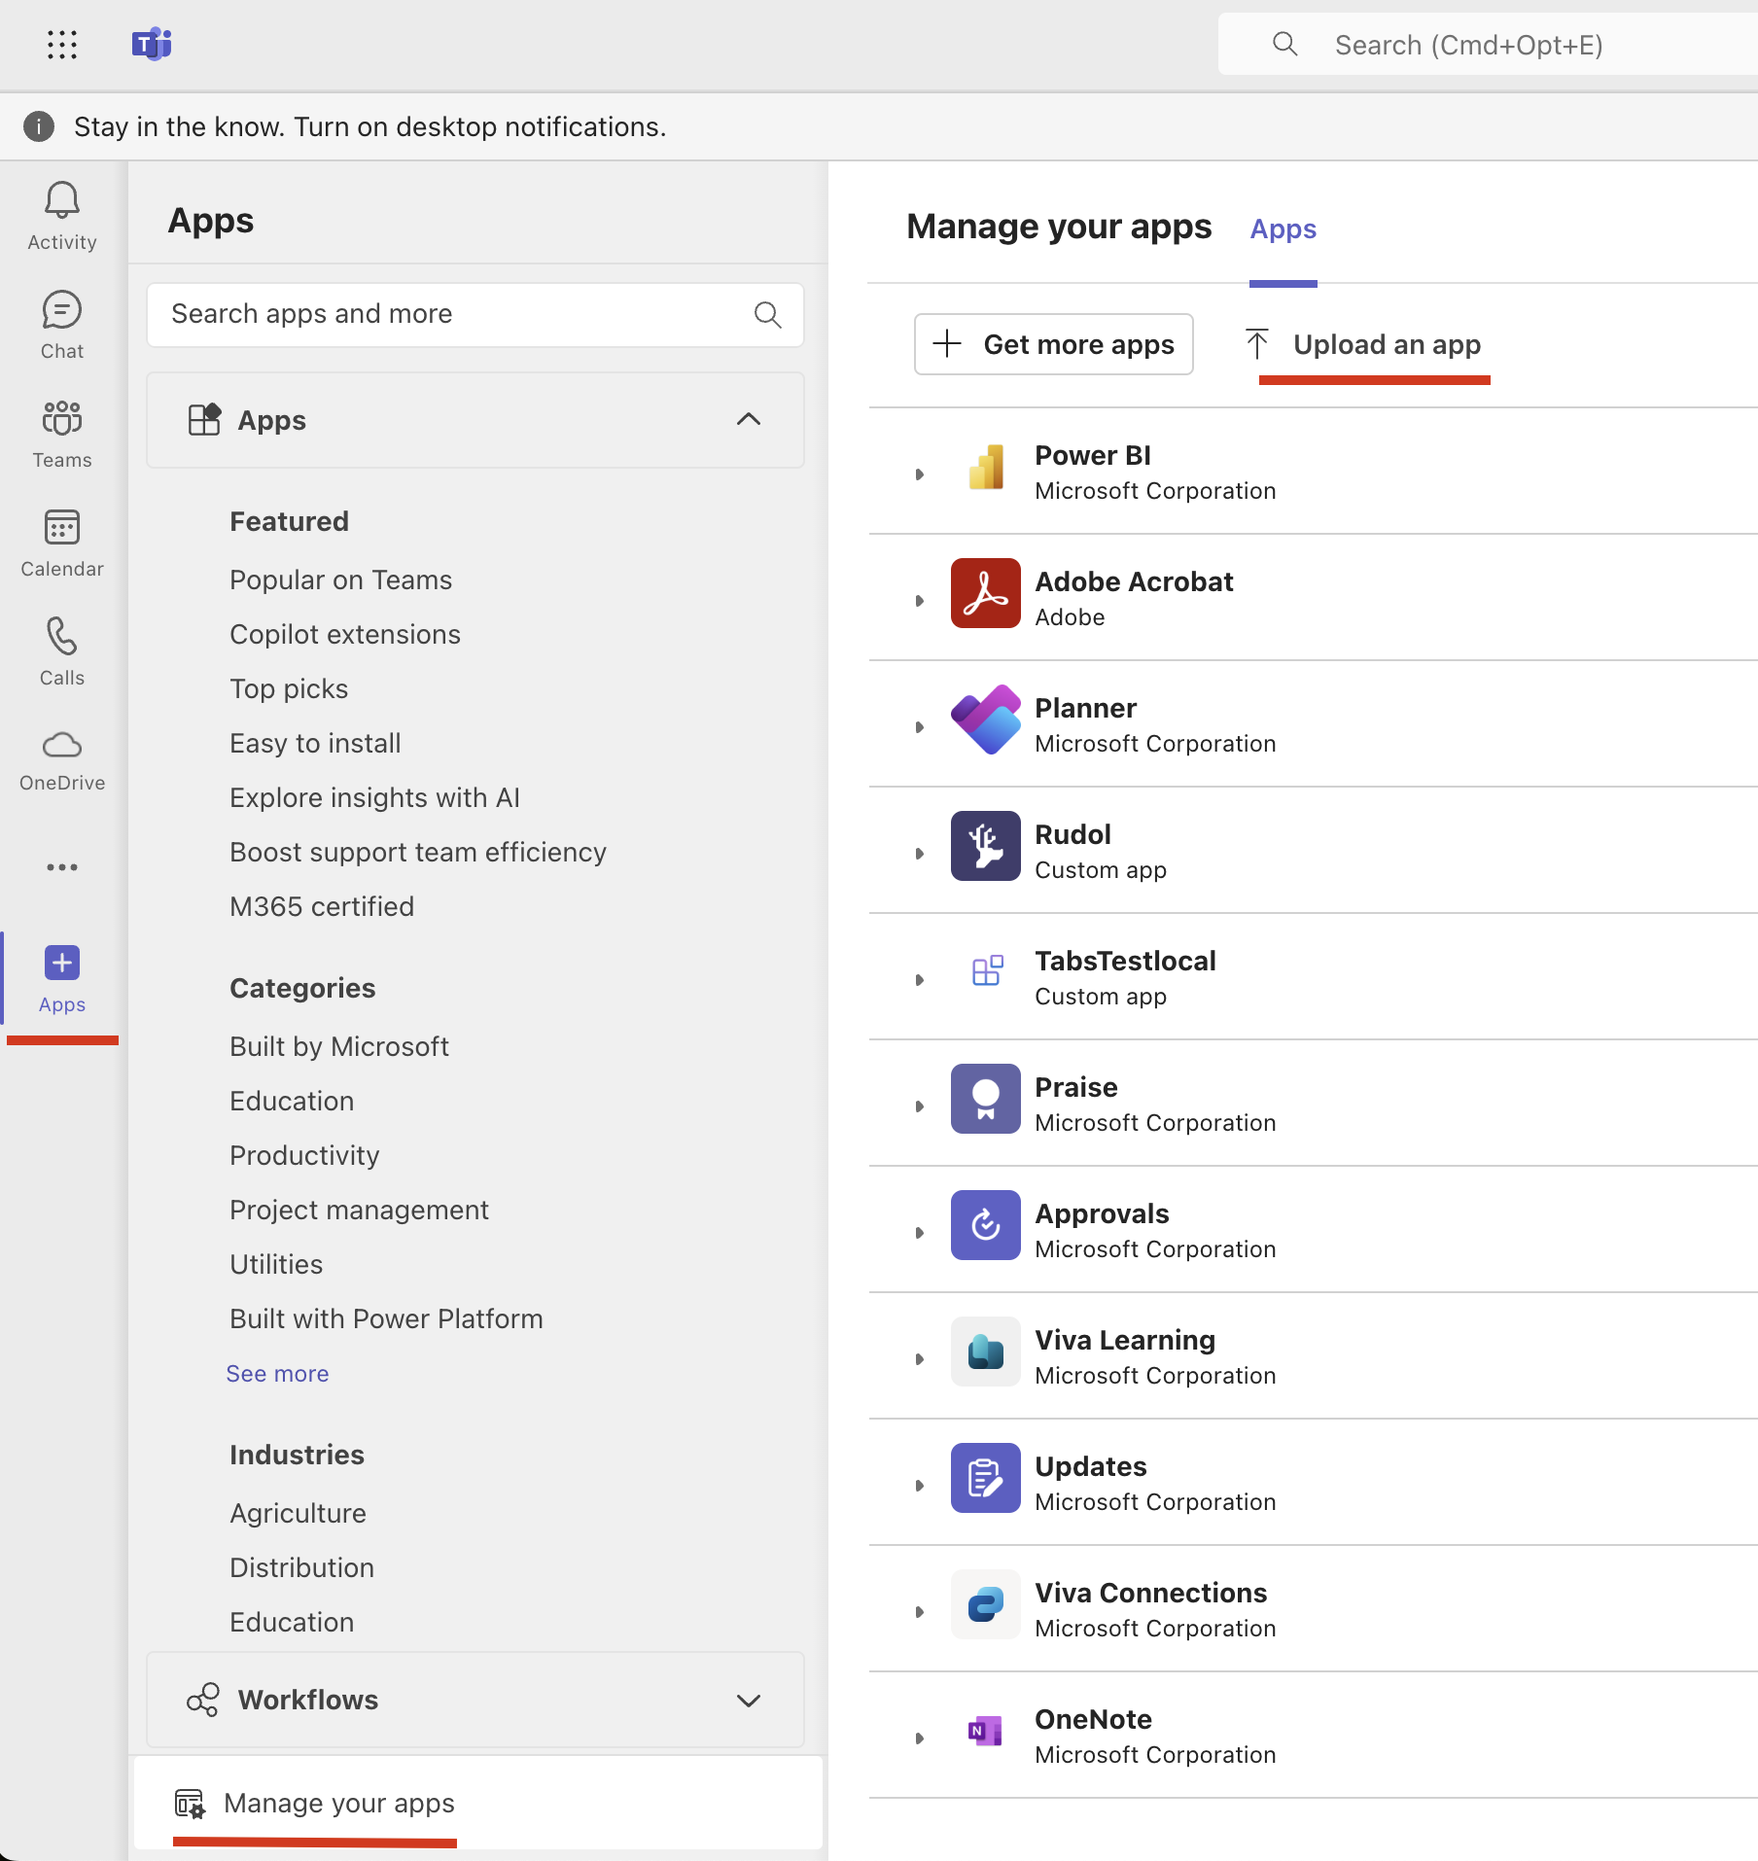Screen dimensions: 1758x1861
Task: Click the Power BI app icon
Action: click(986, 467)
